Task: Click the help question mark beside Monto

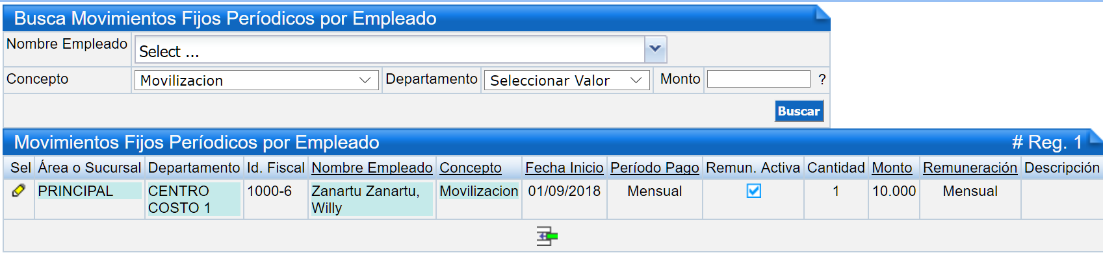Action: click(822, 79)
